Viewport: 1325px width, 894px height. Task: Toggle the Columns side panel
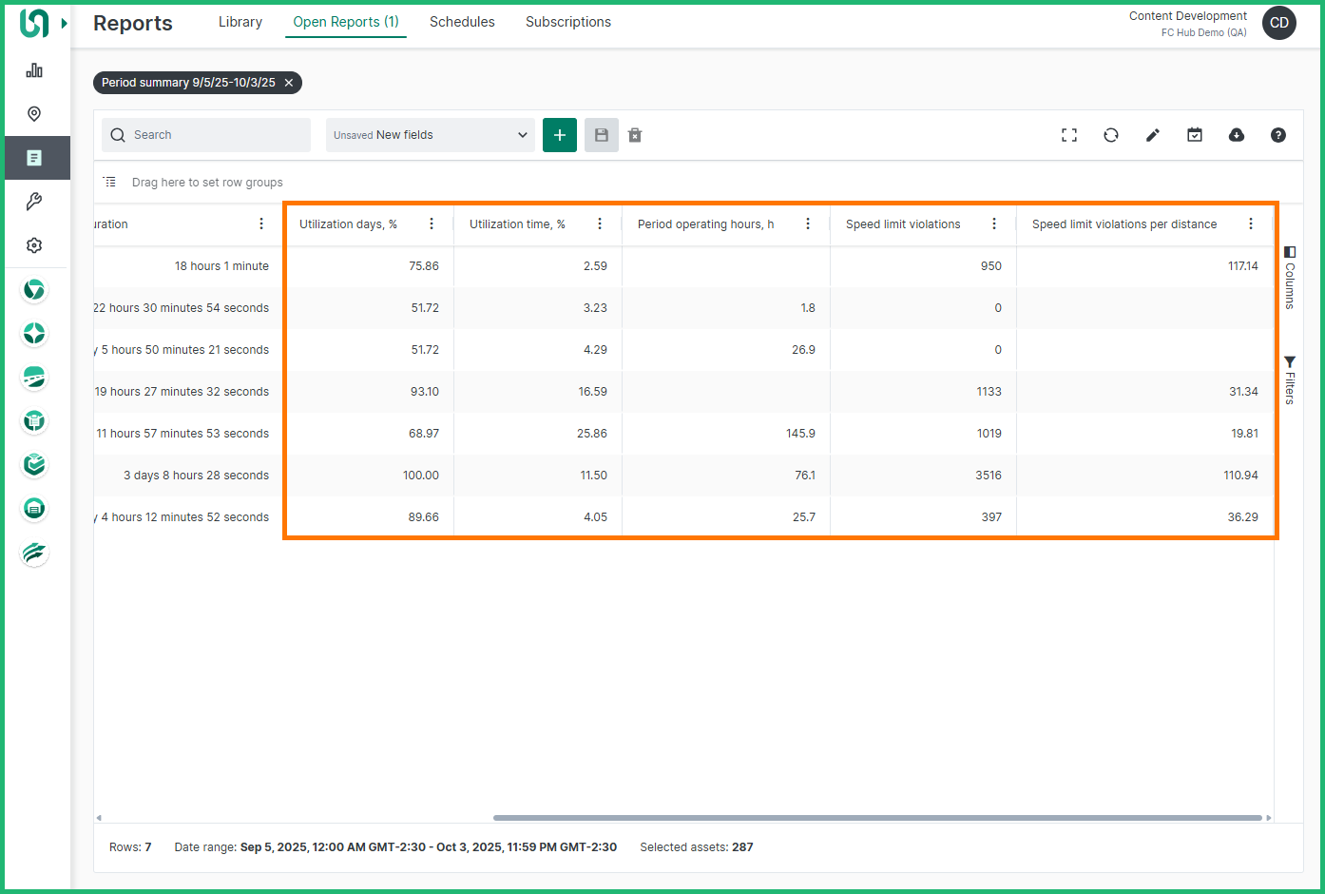click(1290, 278)
